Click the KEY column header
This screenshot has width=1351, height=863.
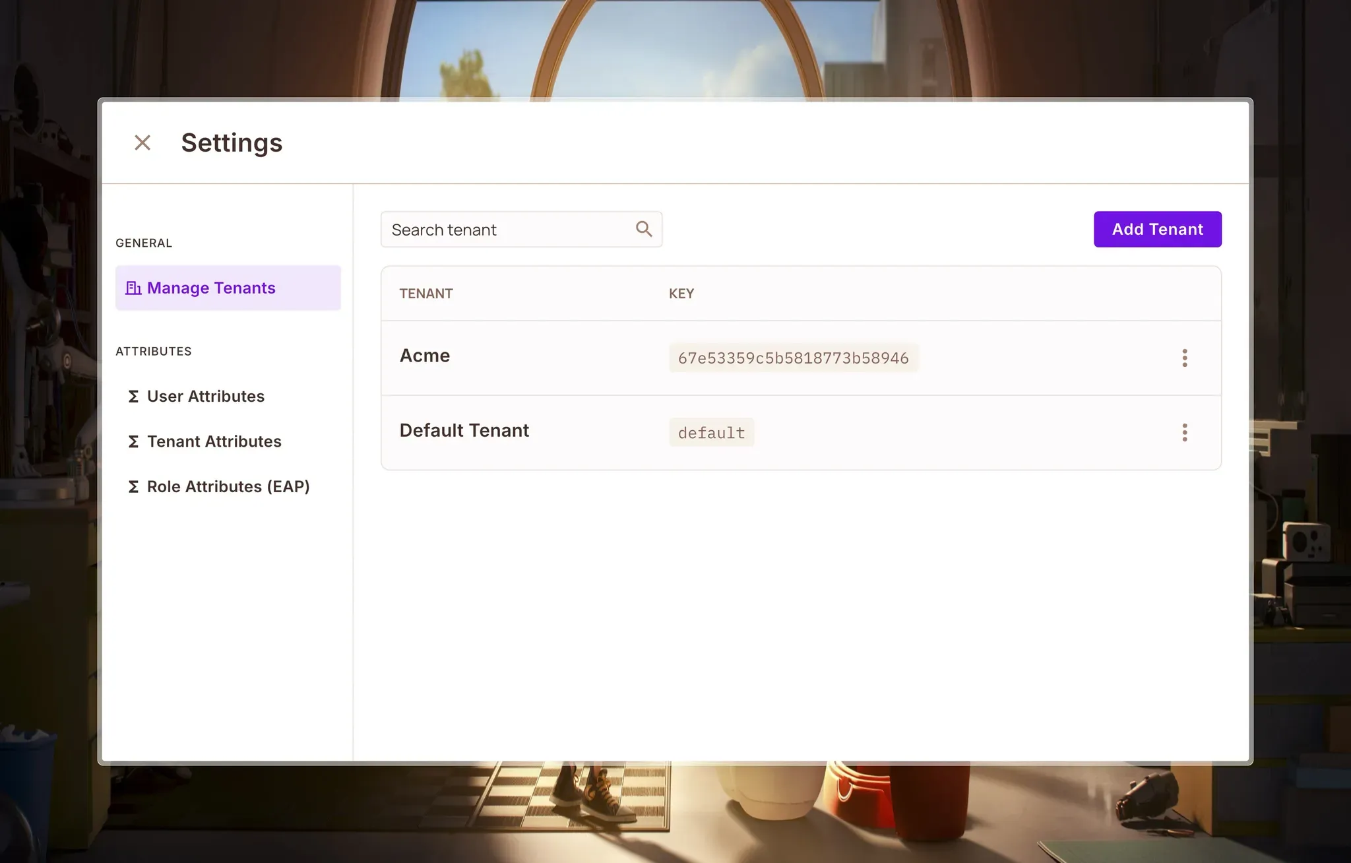tap(681, 294)
